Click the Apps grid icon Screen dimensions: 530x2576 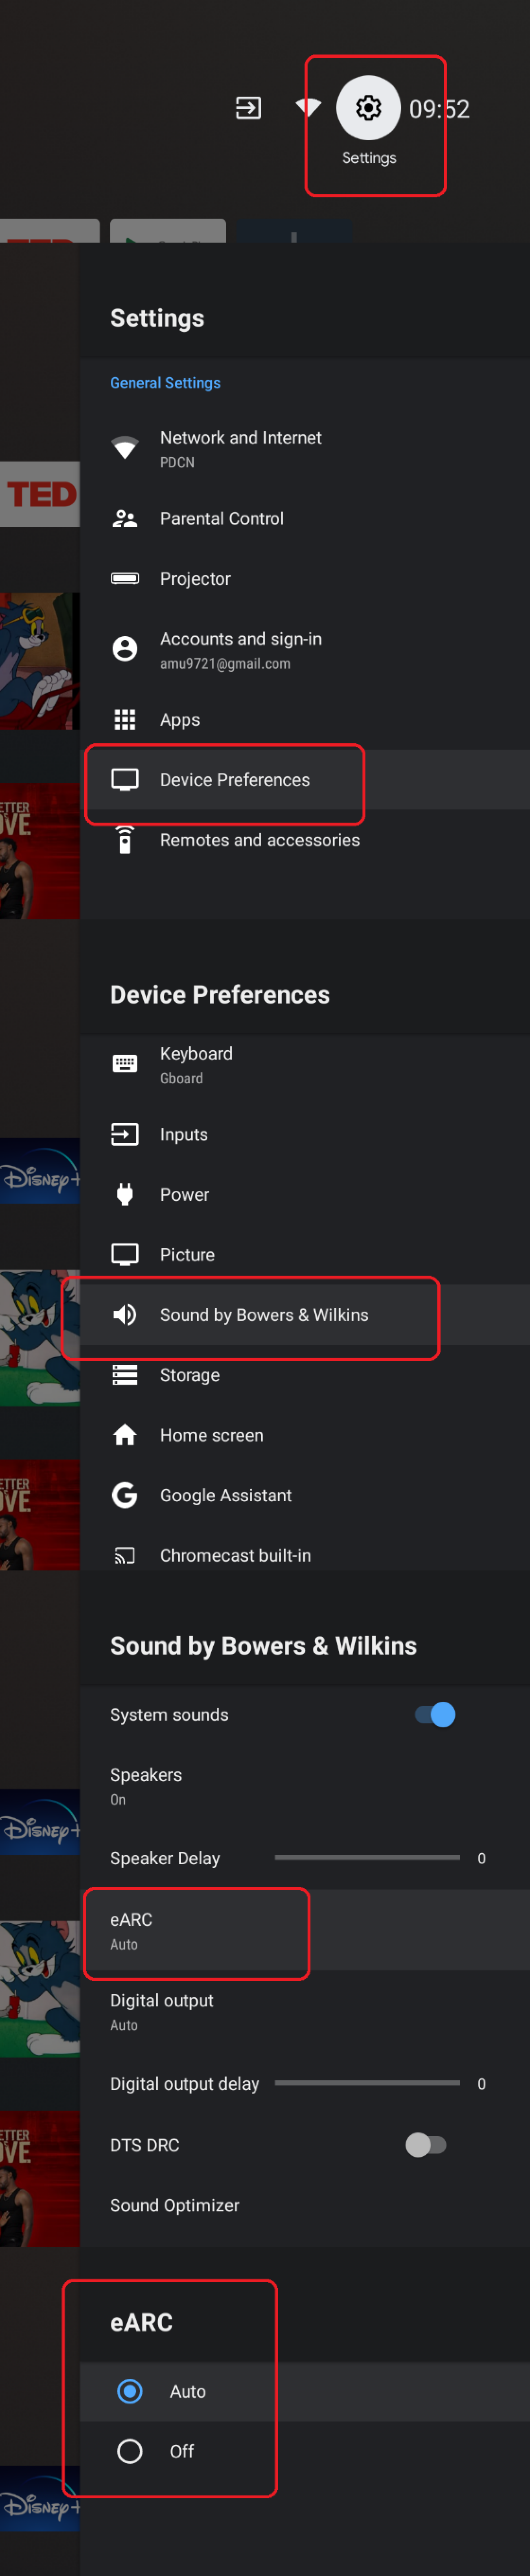click(125, 719)
